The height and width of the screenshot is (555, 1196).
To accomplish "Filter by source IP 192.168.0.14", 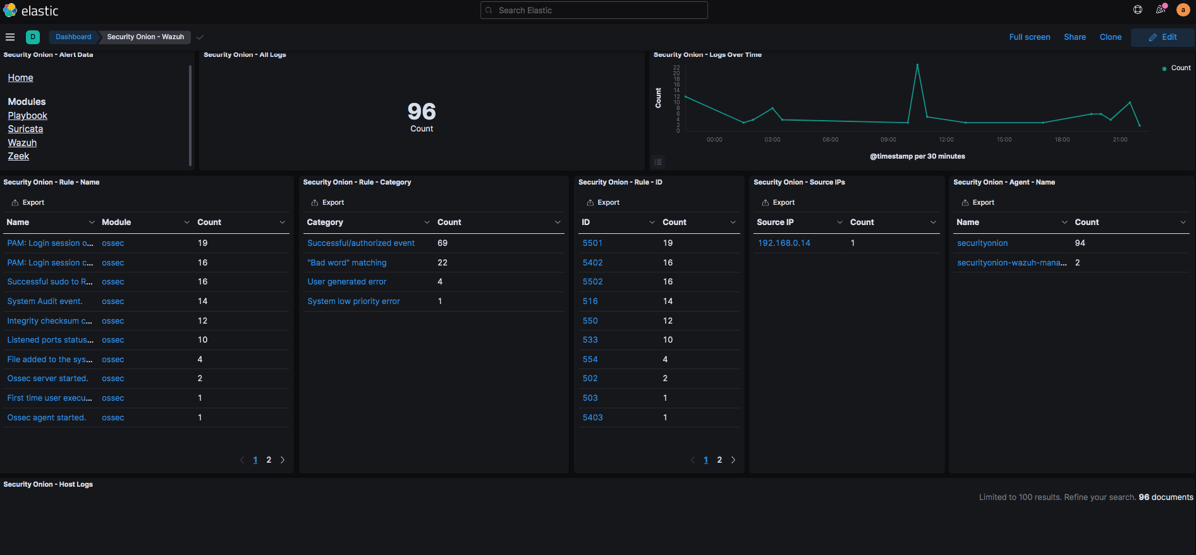I will coord(784,243).
